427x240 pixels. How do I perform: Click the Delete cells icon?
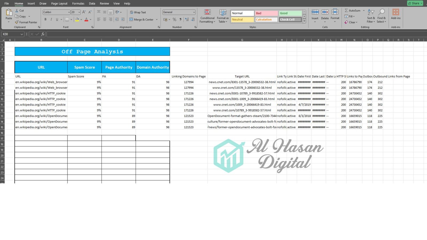click(x=325, y=12)
